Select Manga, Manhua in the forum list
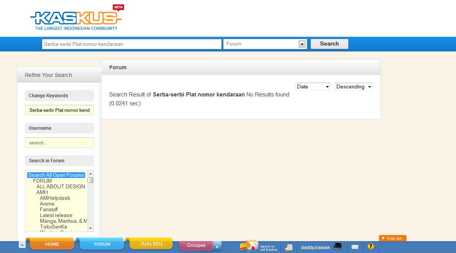This screenshot has width=456, height=253. click(63, 221)
